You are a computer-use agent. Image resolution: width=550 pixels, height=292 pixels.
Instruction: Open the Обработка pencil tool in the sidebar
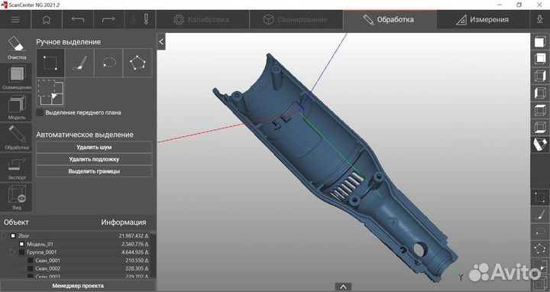click(16, 138)
